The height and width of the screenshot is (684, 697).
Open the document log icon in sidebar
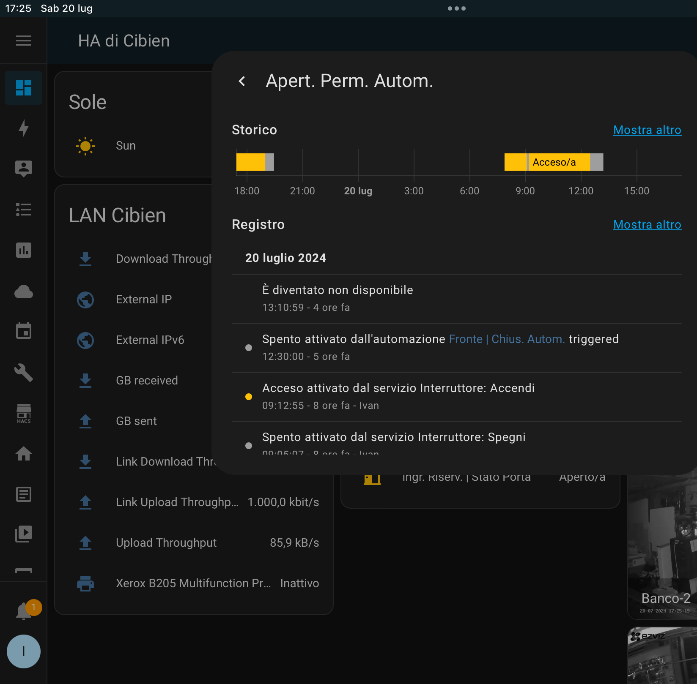coord(24,494)
